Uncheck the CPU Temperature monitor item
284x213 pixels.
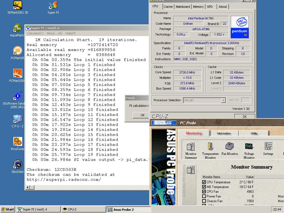204,182
